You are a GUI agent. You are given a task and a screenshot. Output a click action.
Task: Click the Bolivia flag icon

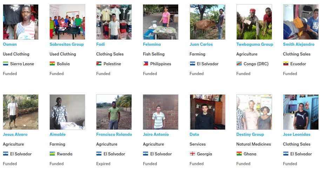(52, 64)
